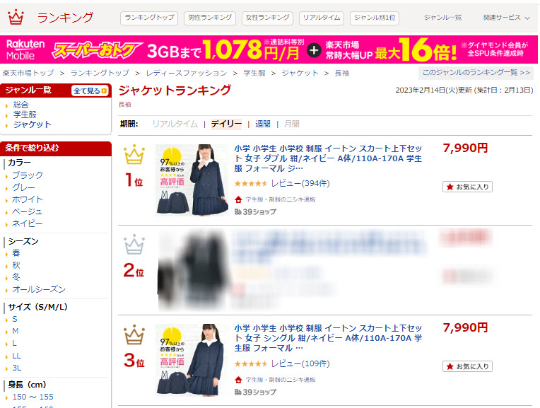Add first-ranked item to お気に入り favorites

(x=467, y=187)
